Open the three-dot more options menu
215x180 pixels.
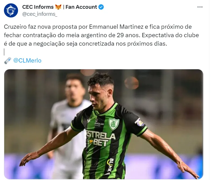coord(200,7)
